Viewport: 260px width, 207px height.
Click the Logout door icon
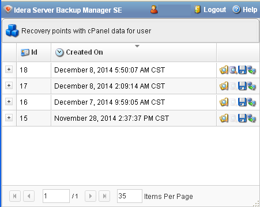pos(198,10)
